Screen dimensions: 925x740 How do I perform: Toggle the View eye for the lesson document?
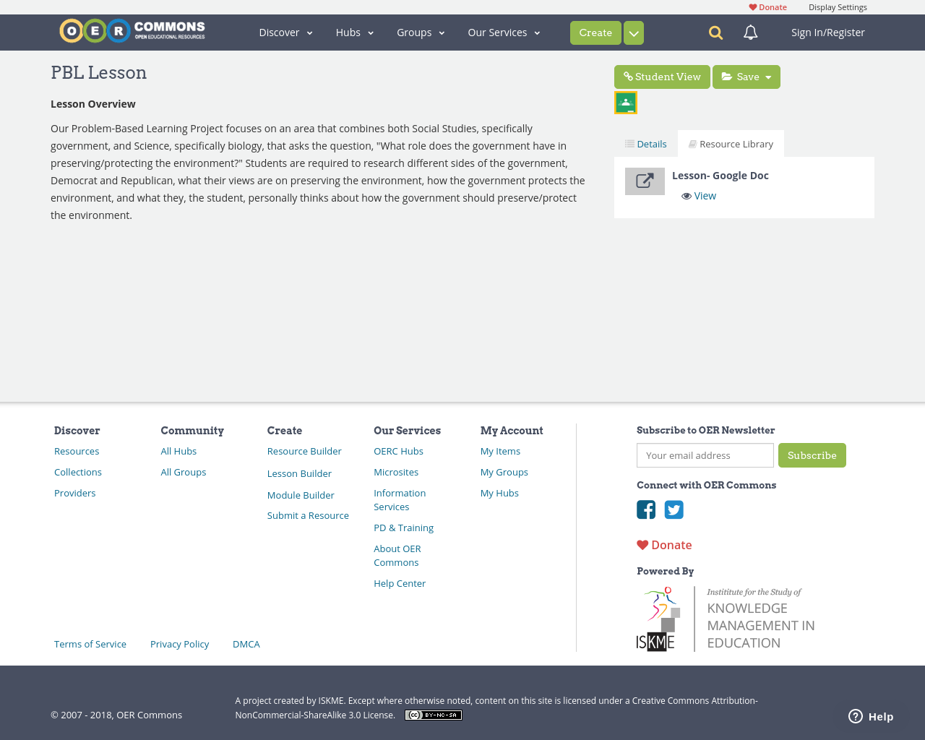(x=685, y=194)
